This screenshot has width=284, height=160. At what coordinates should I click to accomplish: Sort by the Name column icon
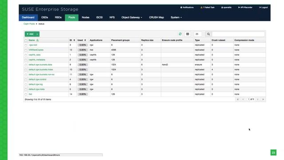pyautogui.click(x=37, y=40)
